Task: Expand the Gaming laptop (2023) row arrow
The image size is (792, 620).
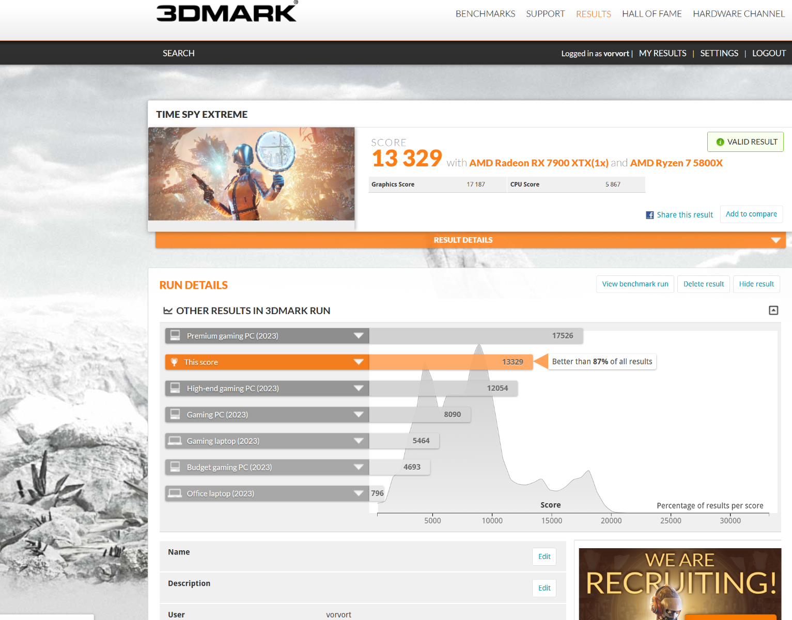Action: pos(359,441)
